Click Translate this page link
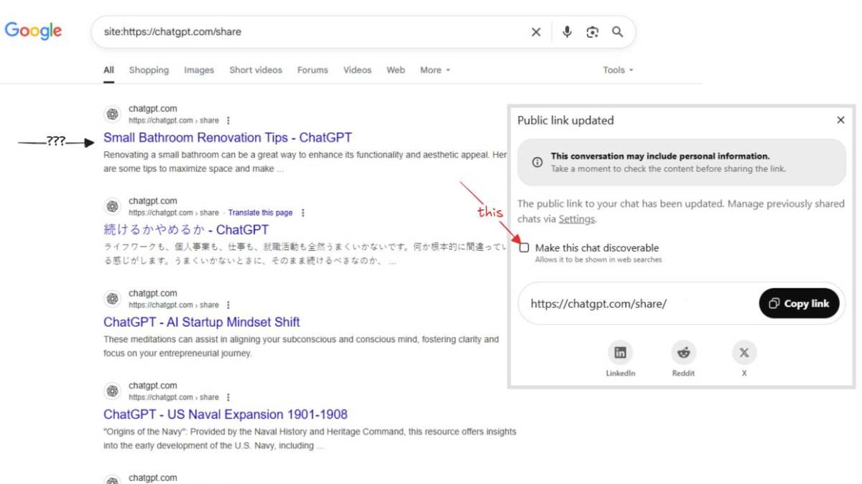 [x=260, y=213]
